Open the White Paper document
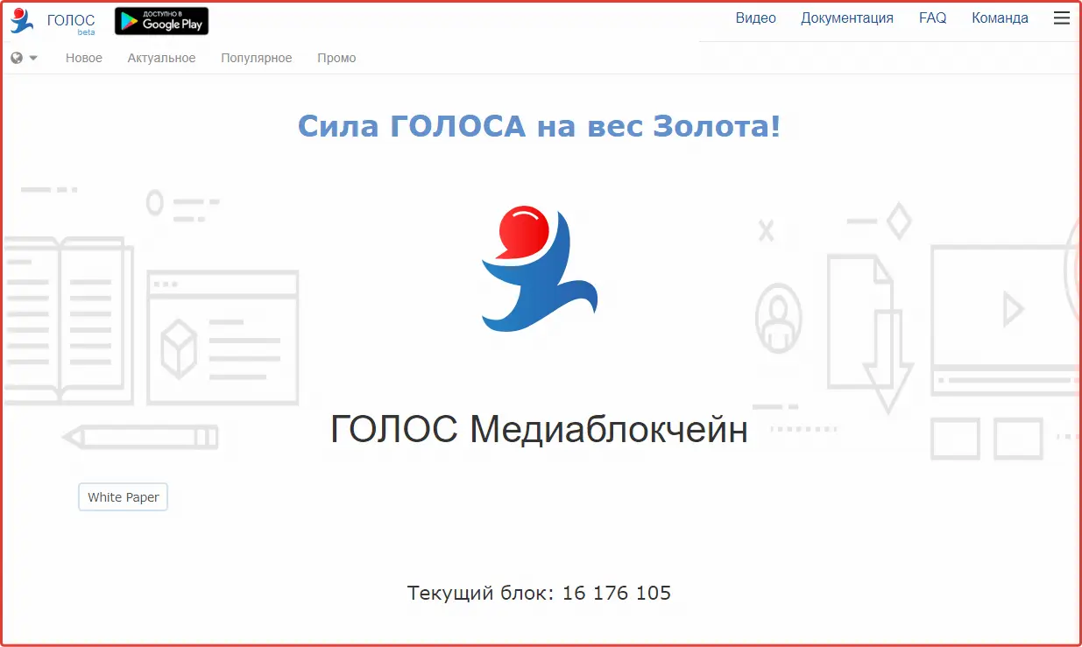Screen dimensions: 1082x647 (123, 496)
